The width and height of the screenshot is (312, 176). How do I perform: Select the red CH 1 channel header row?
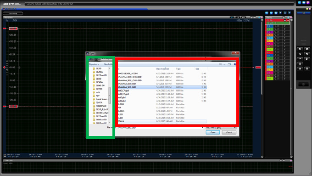pyautogui.click(x=278, y=20)
